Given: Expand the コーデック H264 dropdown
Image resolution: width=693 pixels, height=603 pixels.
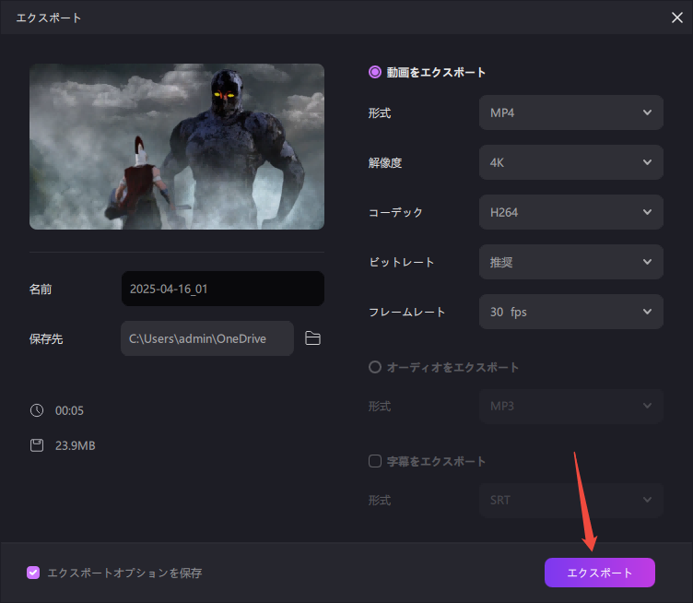Looking at the screenshot, I should pos(570,212).
